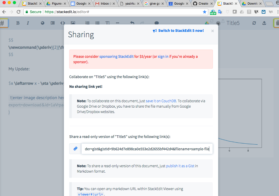Open the Google Drive extension icon in Chrome toolbar
279x196 pixels.
(x=242, y=12)
